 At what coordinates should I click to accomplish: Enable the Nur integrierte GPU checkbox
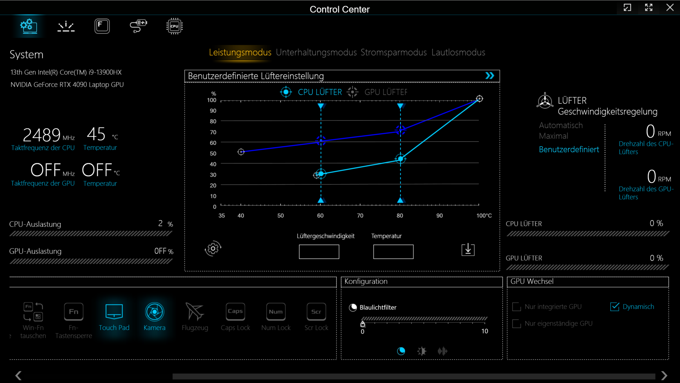[517, 307]
